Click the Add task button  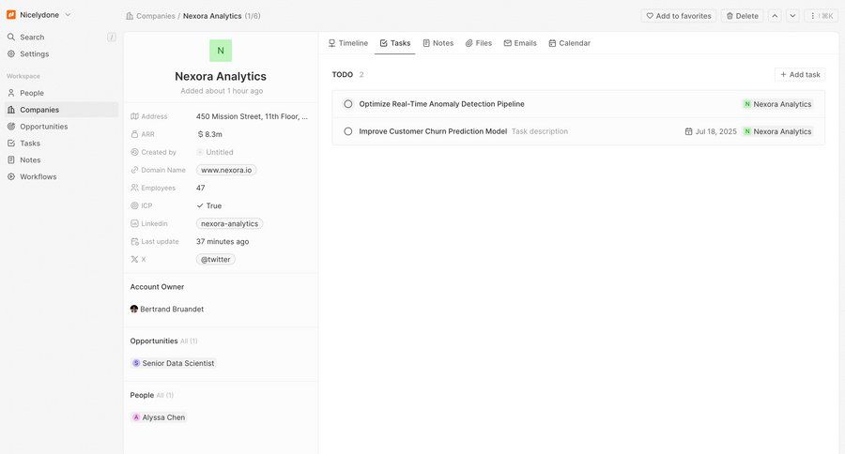pos(800,74)
